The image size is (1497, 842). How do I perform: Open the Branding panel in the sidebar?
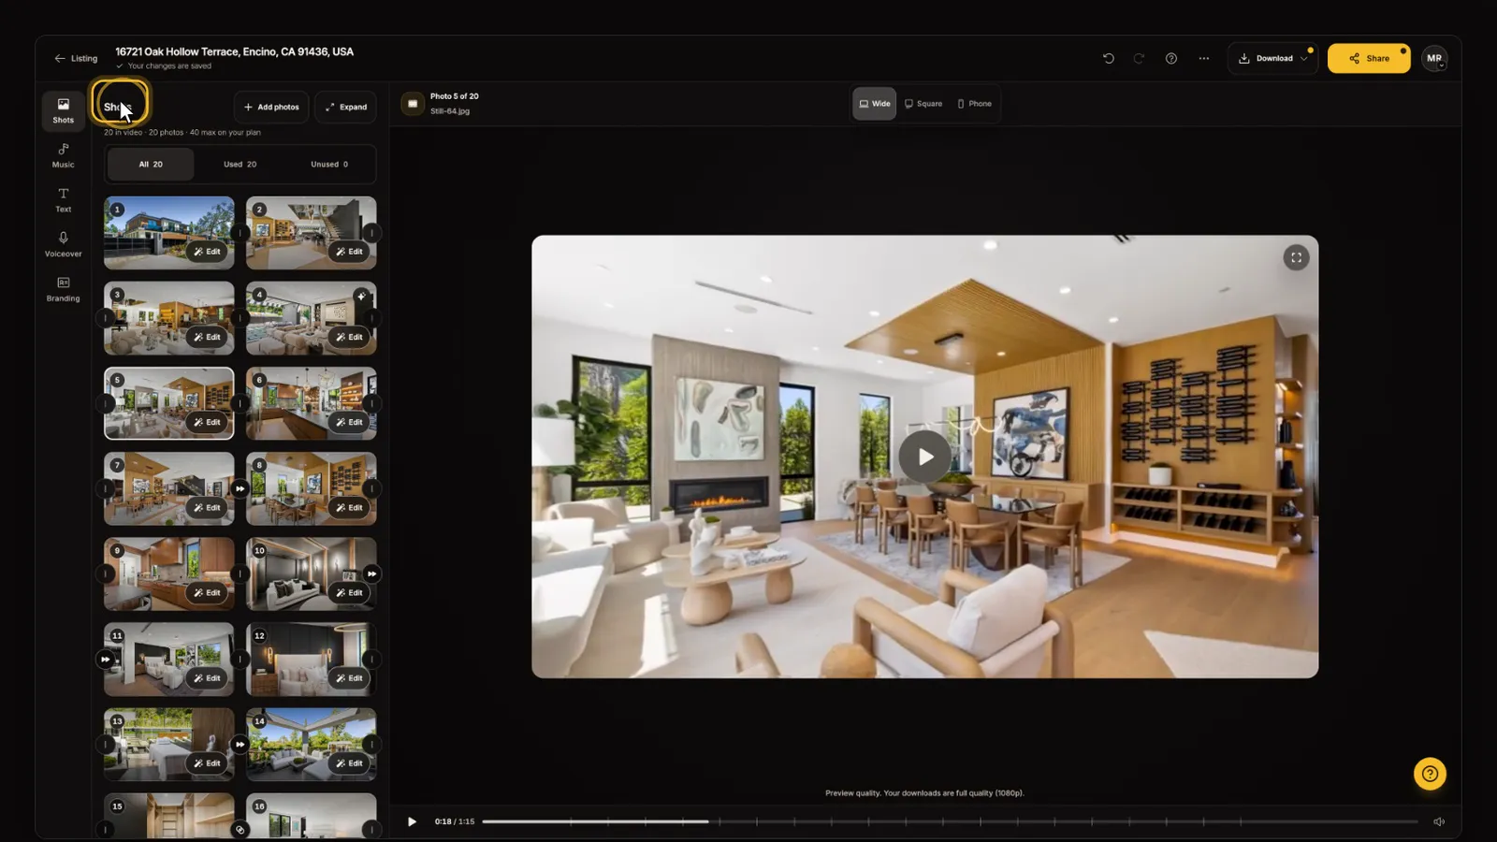[x=63, y=290]
